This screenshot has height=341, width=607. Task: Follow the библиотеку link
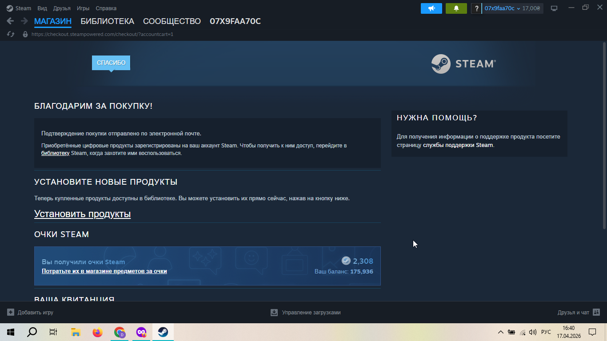click(56, 153)
